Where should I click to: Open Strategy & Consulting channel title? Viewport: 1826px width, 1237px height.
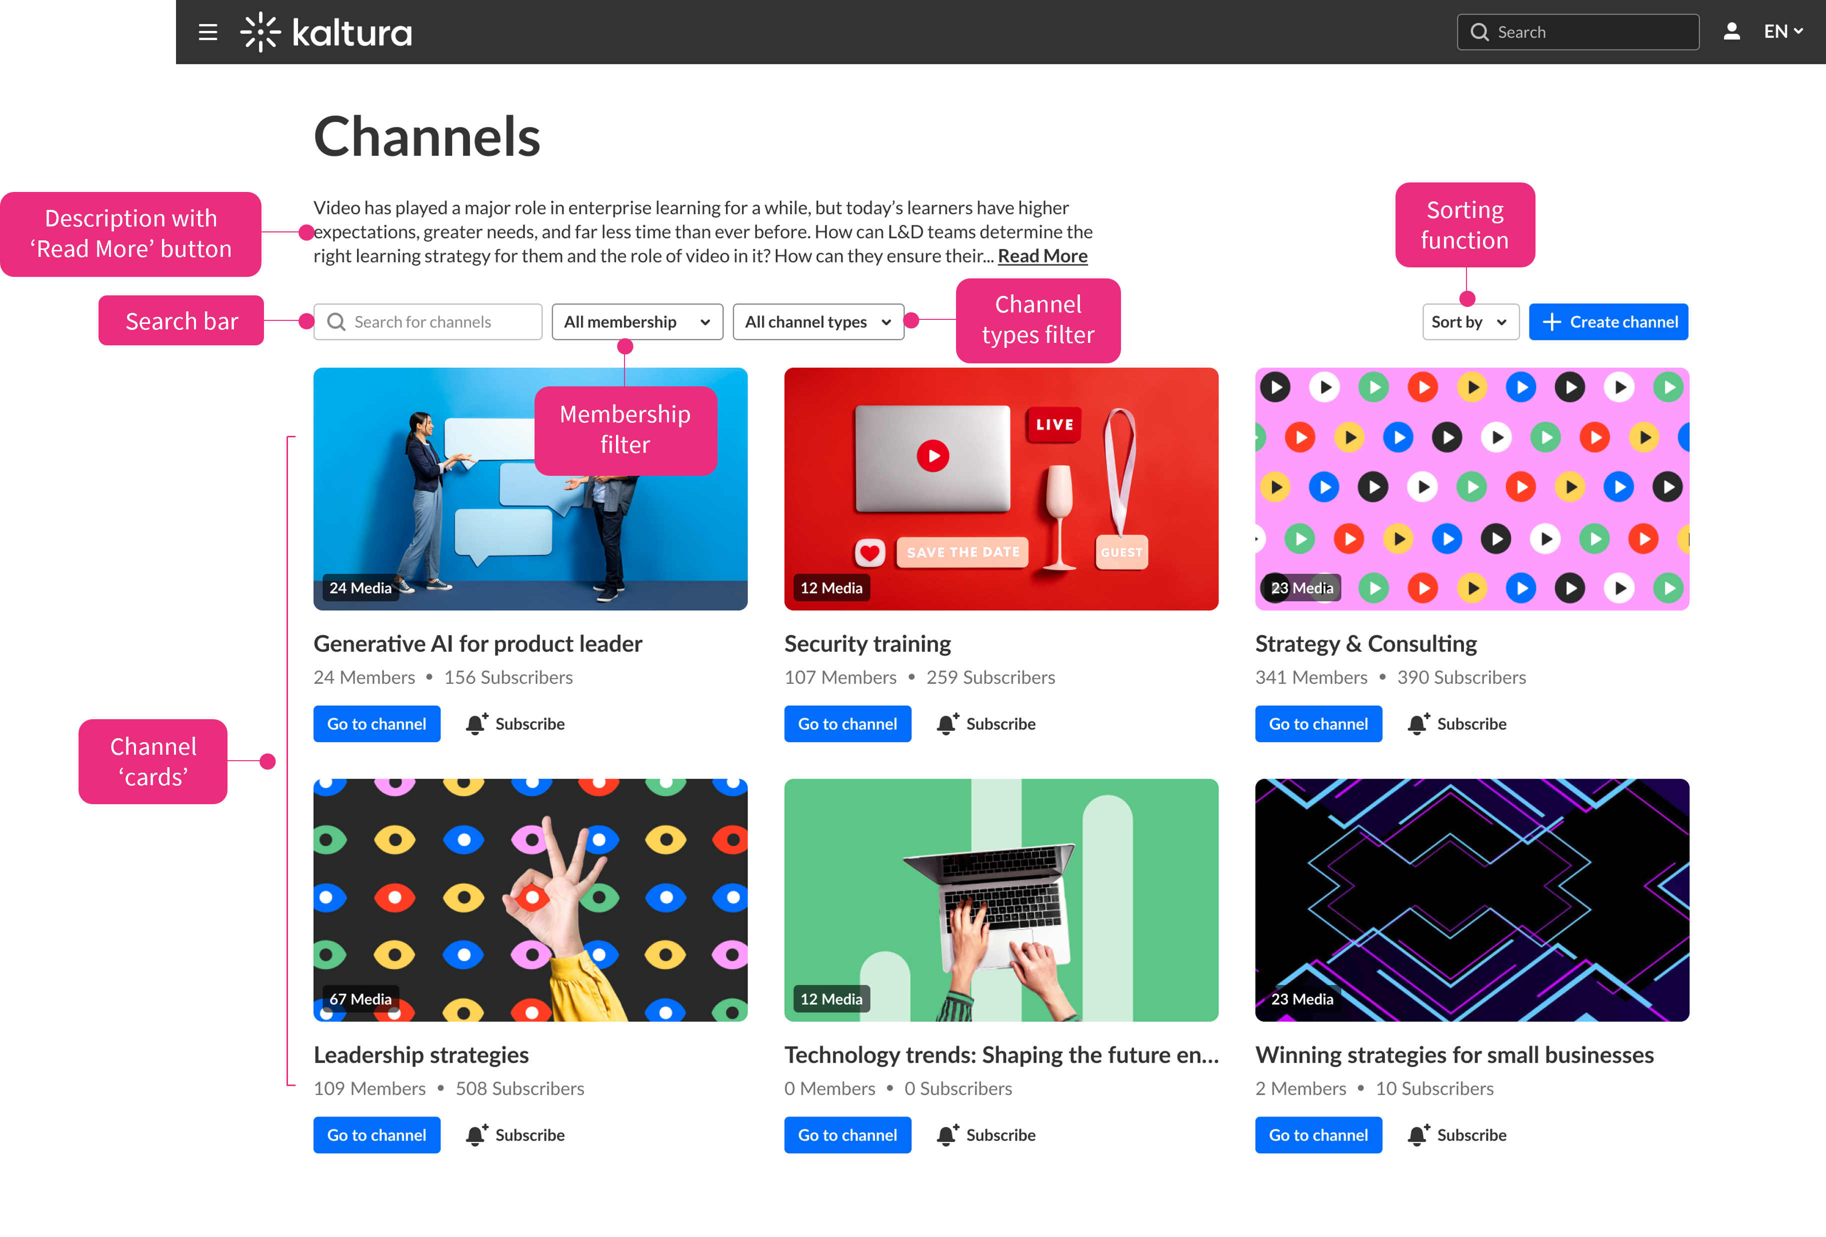click(x=1365, y=643)
